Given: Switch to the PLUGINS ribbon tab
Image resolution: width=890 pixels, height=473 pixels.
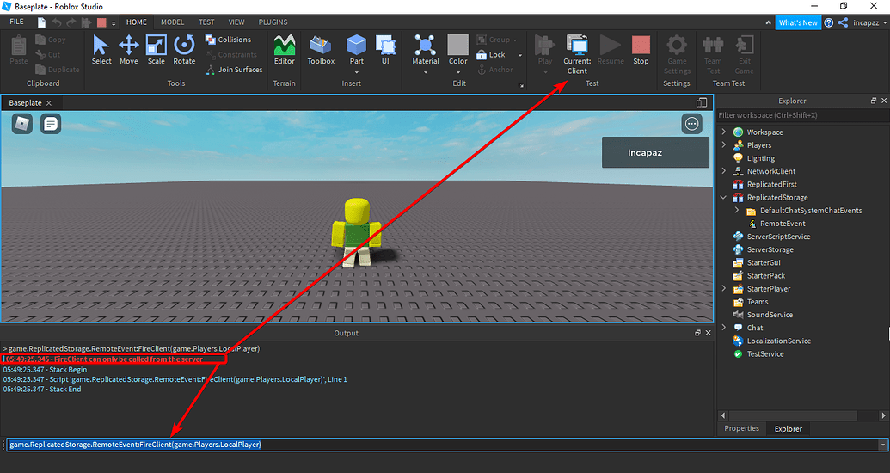Looking at the screenshot, I should point(273,22).
